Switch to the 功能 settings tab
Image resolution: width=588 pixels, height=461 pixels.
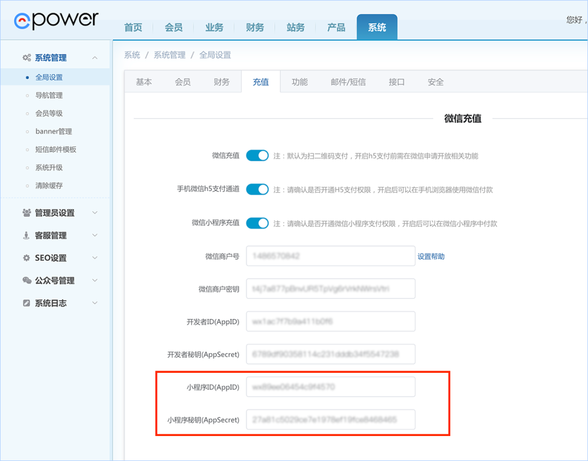pos(299,82)
